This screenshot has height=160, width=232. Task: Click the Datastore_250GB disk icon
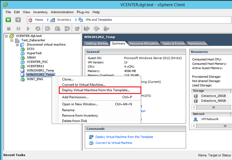[x=196, y=96]
